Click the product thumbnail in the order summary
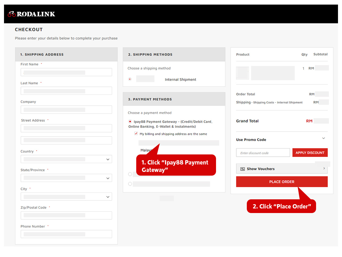 (x=242, y=73)
